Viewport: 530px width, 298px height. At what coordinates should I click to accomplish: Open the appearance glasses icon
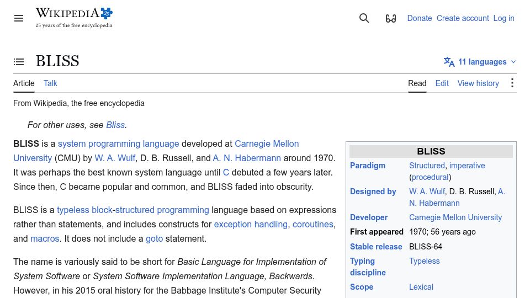pos(391,18)
